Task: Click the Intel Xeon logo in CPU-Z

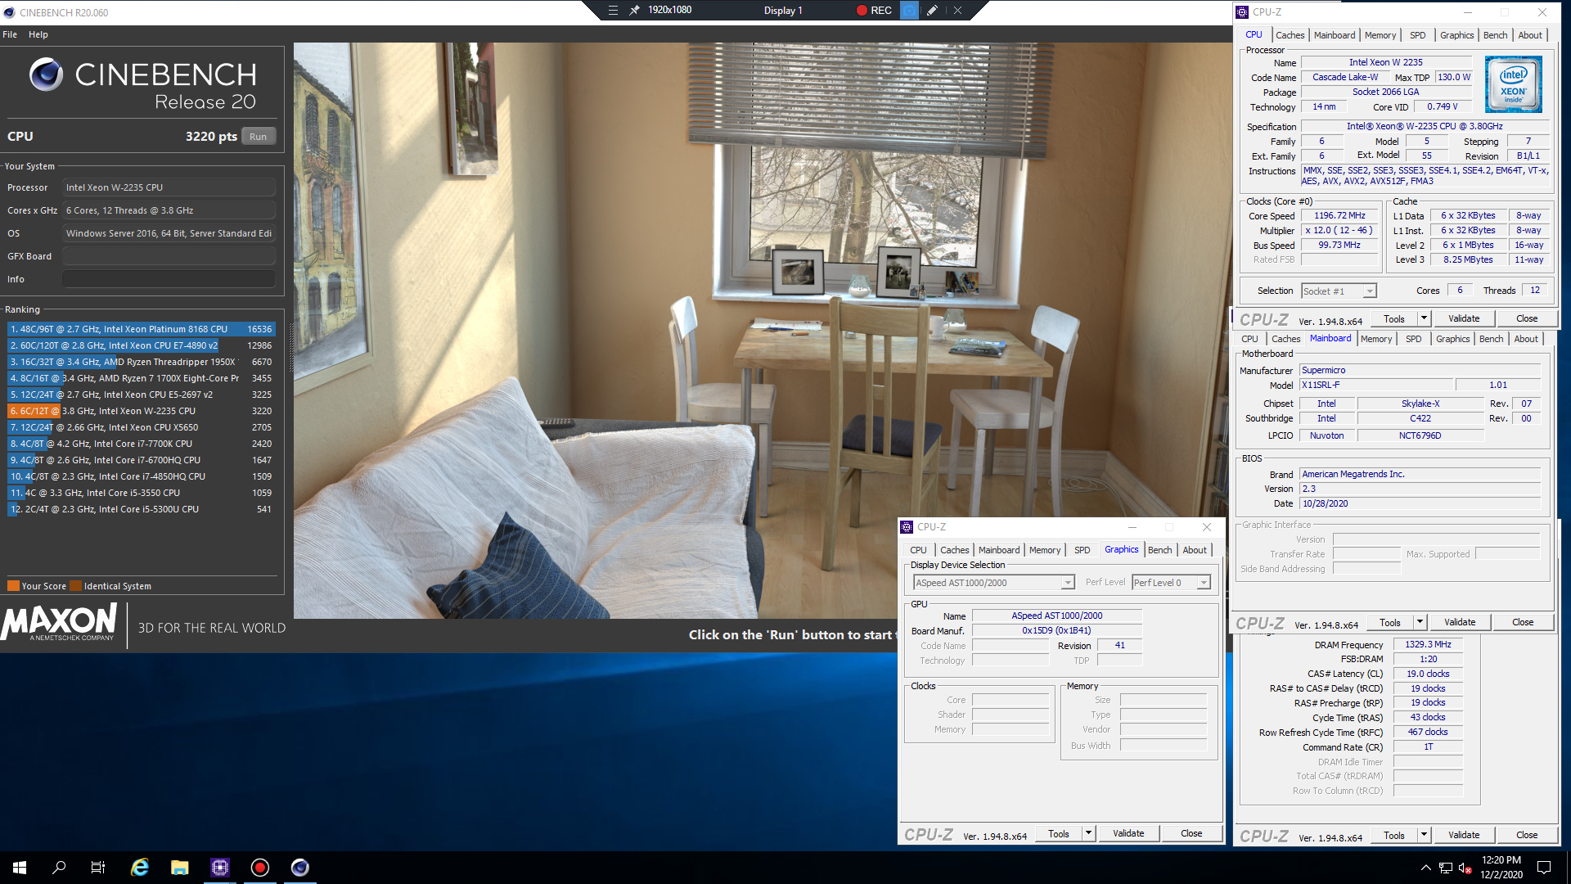Action: (1513, 83)
